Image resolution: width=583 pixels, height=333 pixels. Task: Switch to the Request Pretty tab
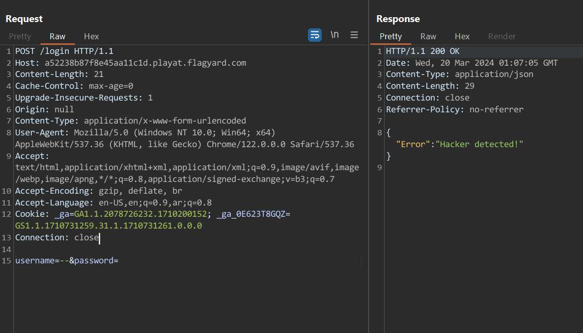pyautogui.click(x=20, y=36)
